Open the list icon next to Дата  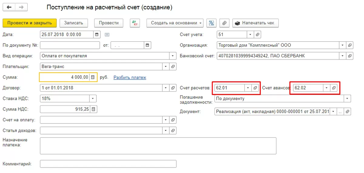(x=107, y=35)
